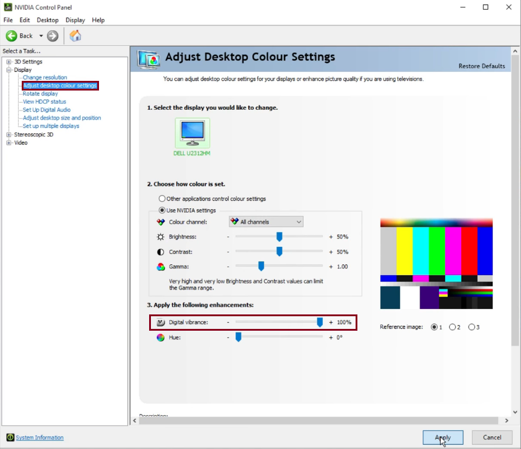Click the Colour channel RGB icon
Viewport: 521px width, 449px height.
point(161,222)
